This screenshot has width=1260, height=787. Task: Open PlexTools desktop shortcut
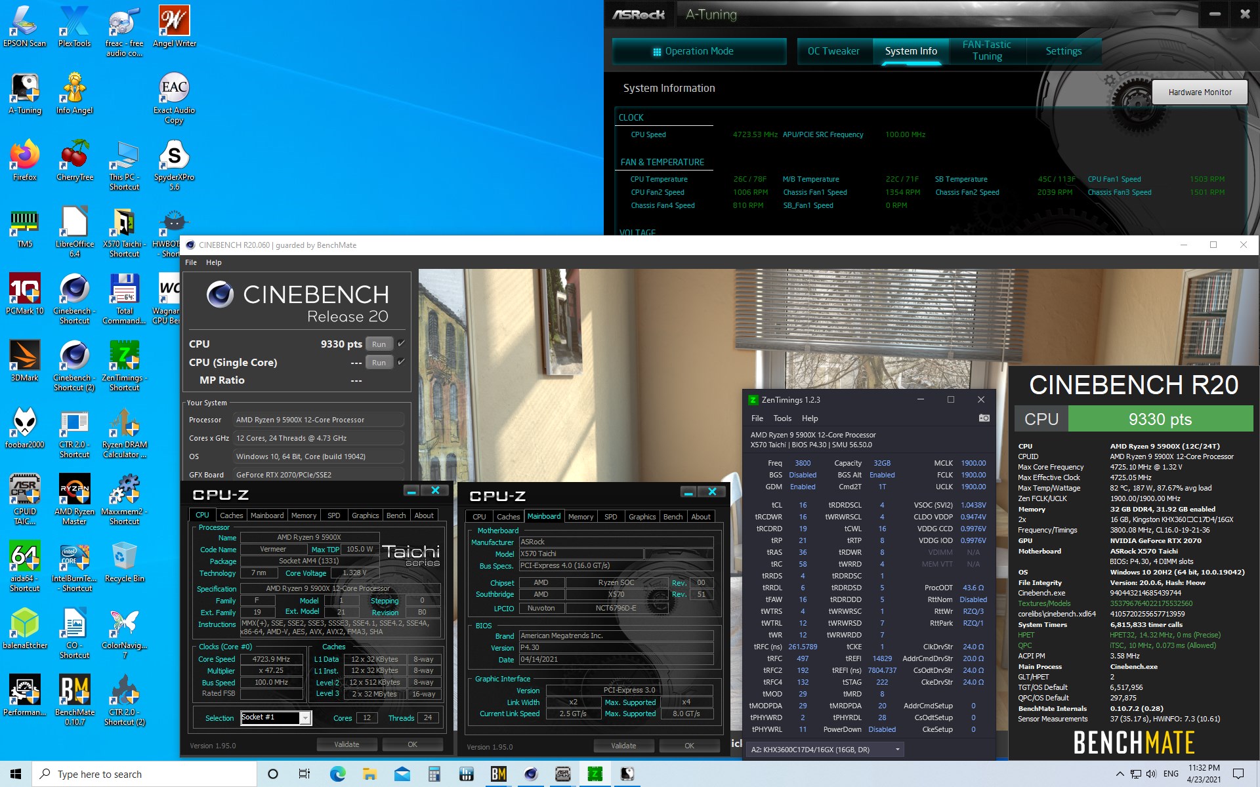pyautogui.click(x=75, y=26)
